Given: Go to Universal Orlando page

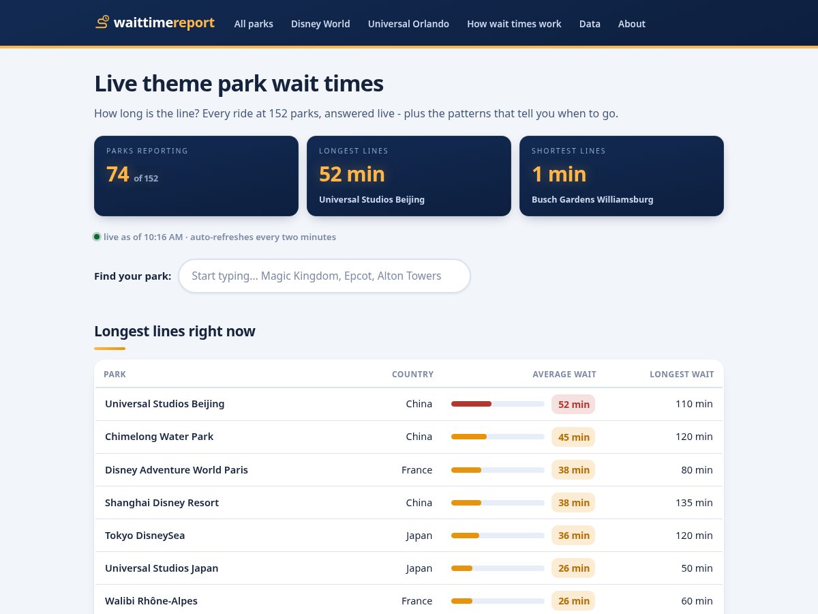Looking at the screenshot, I should [x=408, y=24].
